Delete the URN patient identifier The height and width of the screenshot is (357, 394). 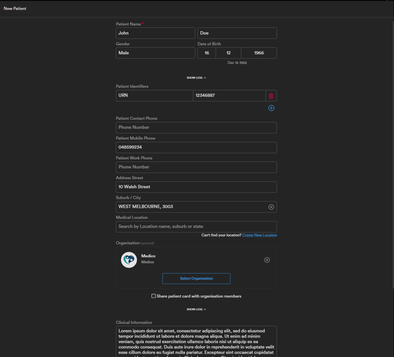271,96
